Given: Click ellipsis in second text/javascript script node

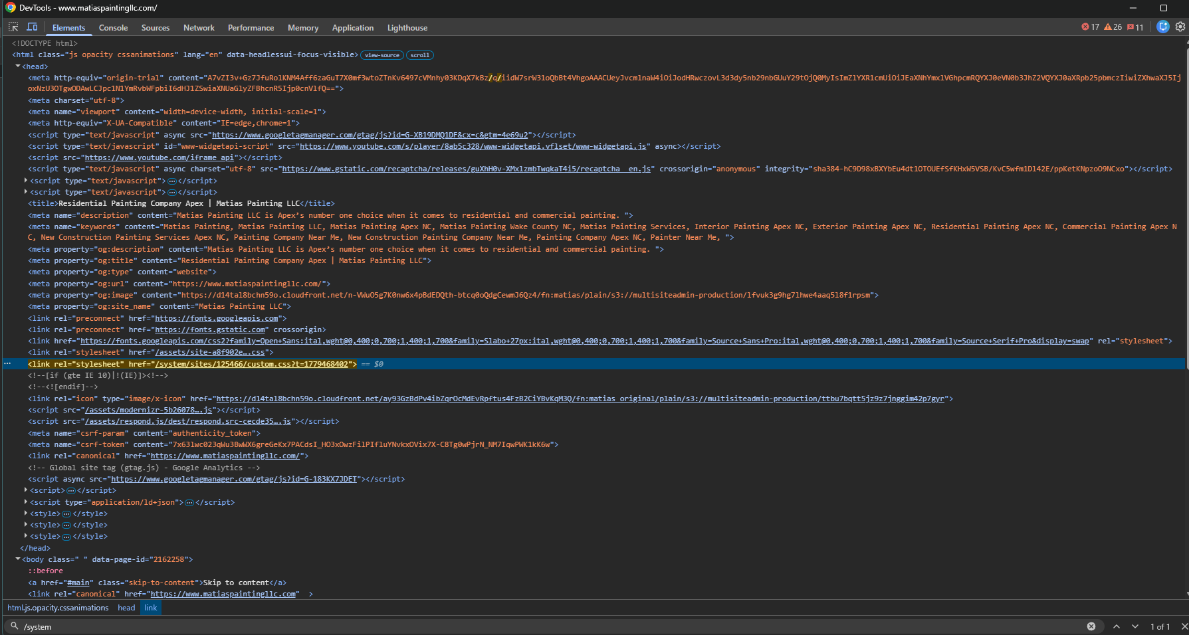Looking at the screenshot, I should pyautogui.click(x=172, y=192).
